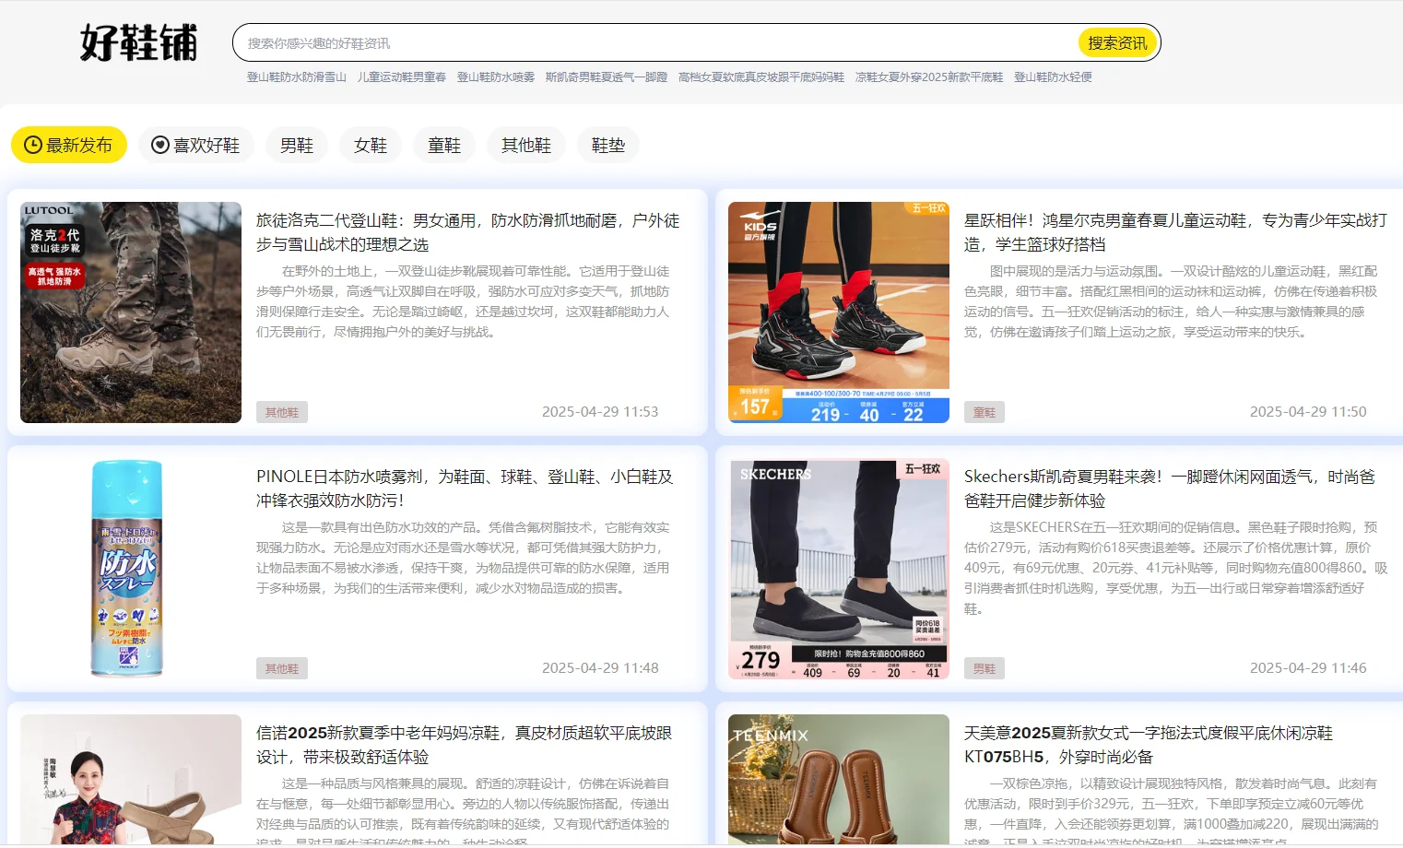Select the 鞋垫 category tab
This screenshot has width=1403, height=848.
[607, 146]
